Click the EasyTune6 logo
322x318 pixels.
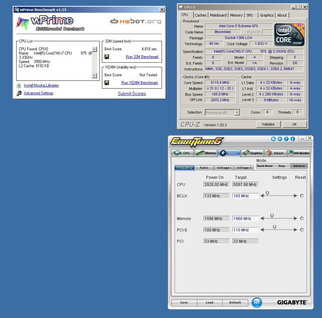pos(197,142)
